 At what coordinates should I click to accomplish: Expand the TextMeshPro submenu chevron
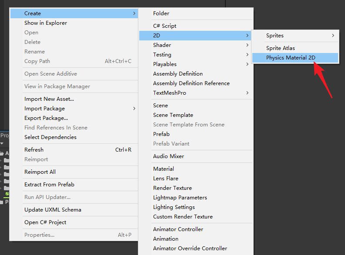point(247,93)
